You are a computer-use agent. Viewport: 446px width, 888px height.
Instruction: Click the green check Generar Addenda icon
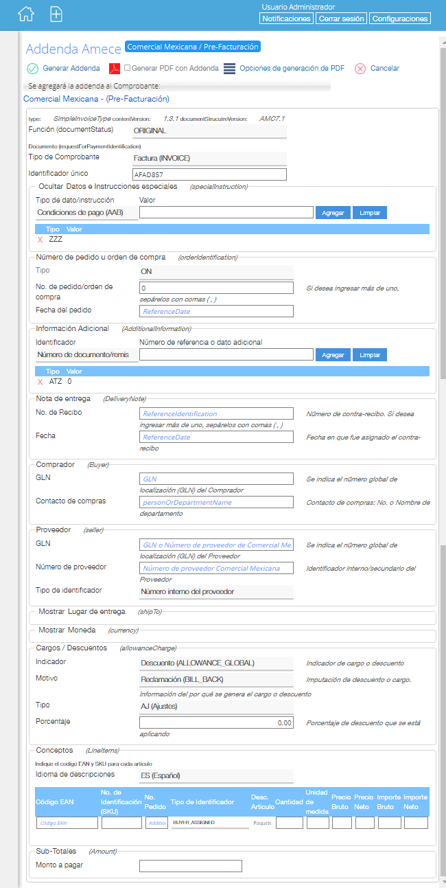tap(32, 68)
